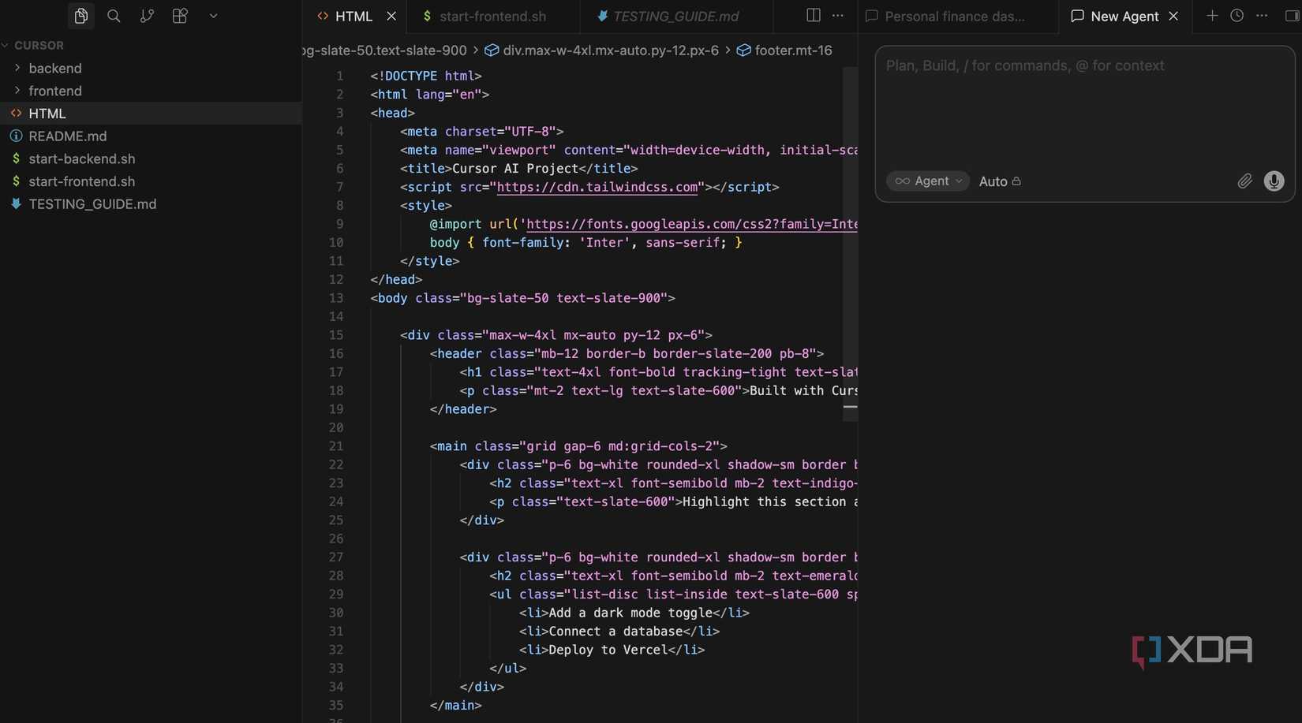Open start-frontend.sh in the file tree
This screenshot has width=1302, height=723.
[x=151, y=181]
